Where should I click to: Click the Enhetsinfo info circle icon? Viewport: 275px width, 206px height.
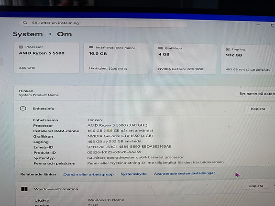(x=23, y=108)
